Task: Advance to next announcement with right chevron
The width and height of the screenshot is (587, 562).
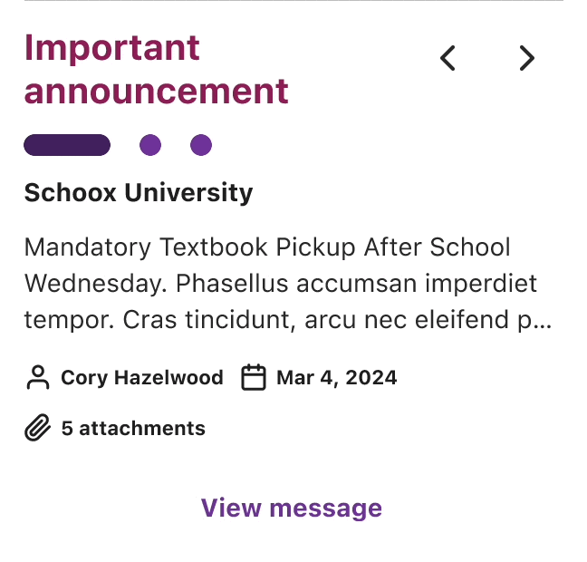Action: (527, 58)
